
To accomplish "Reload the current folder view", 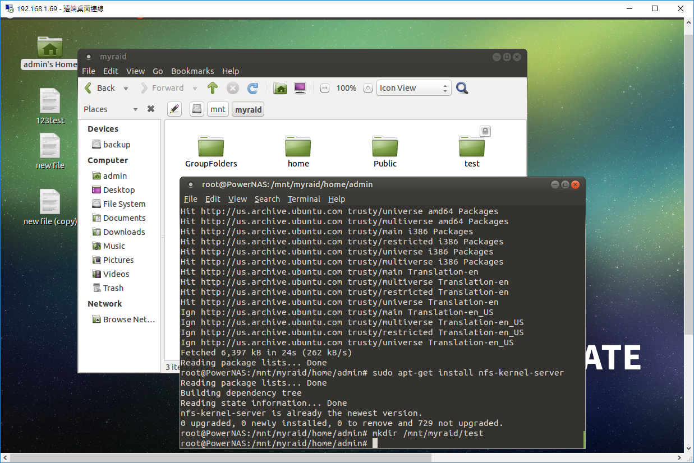I will 252,88.
